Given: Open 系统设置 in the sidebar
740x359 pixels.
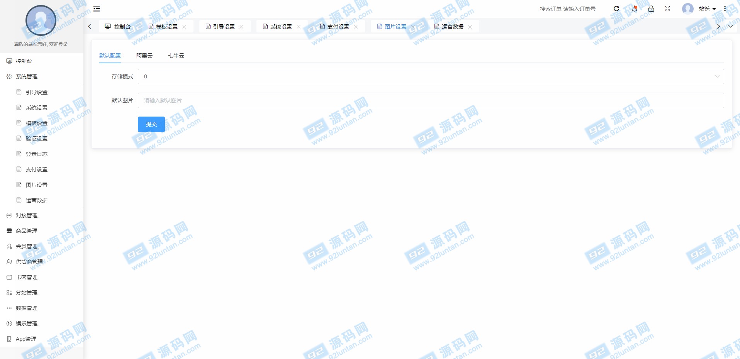Looking at the screenshot, I should 42,108.
